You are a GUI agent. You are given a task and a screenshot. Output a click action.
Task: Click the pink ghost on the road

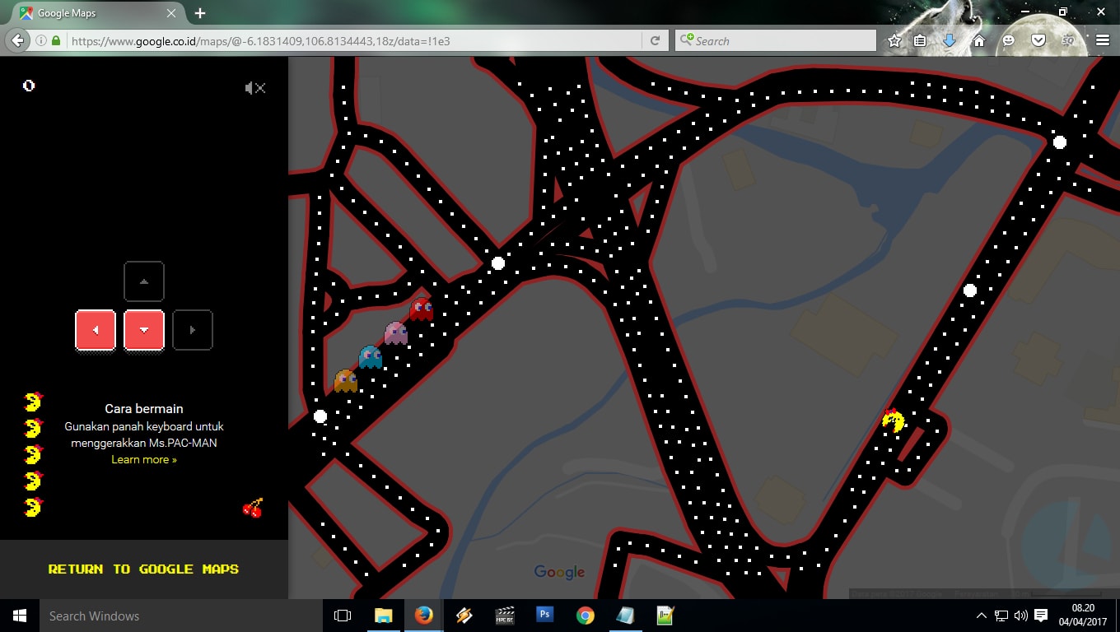pos(396,333)
